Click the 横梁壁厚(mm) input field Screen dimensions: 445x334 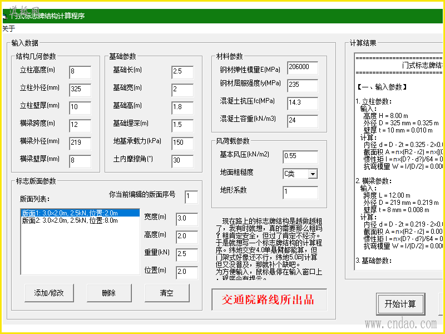(x=80, y=161)
